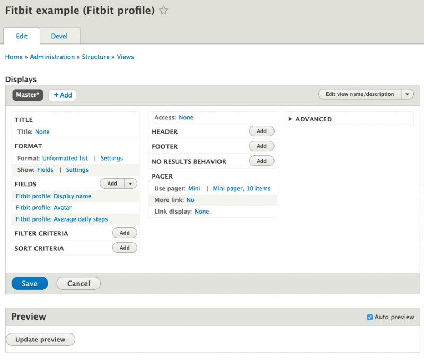Switch to the Devel tab
Viewport: 424px width, 360px height.
[59, 36]
